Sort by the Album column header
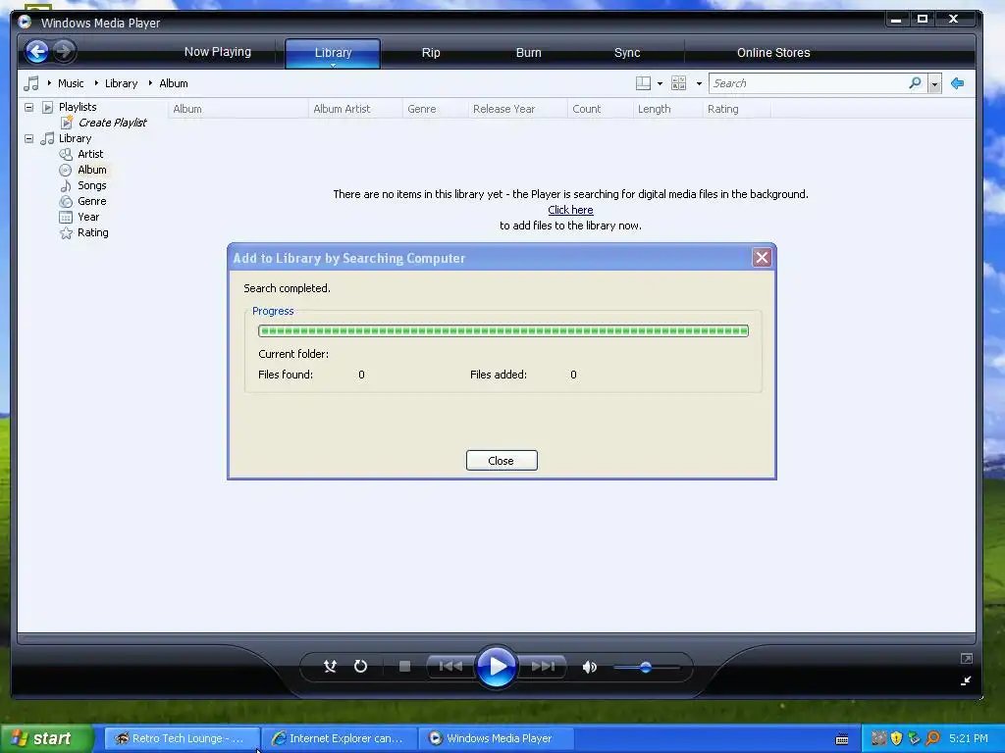Image resolution: width=1005 pixels, height=753 pixels. pos(238,109)
